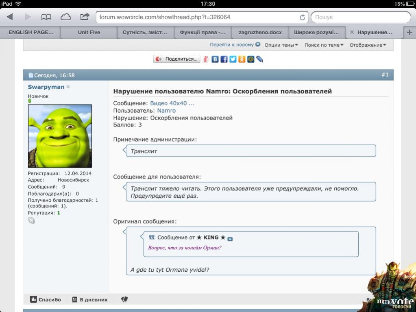This screenshot has height=312, width=416.
Task: Open iCloud tabs cloud icon
Action: click(x=65, y=17)
